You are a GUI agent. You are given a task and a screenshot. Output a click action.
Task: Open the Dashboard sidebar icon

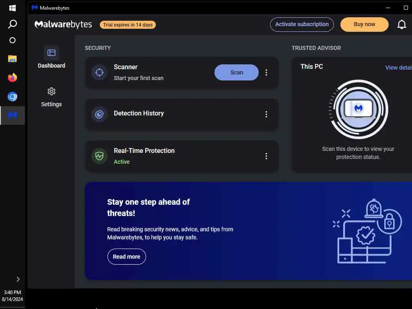pyautogui.click(x=51, y=53)
